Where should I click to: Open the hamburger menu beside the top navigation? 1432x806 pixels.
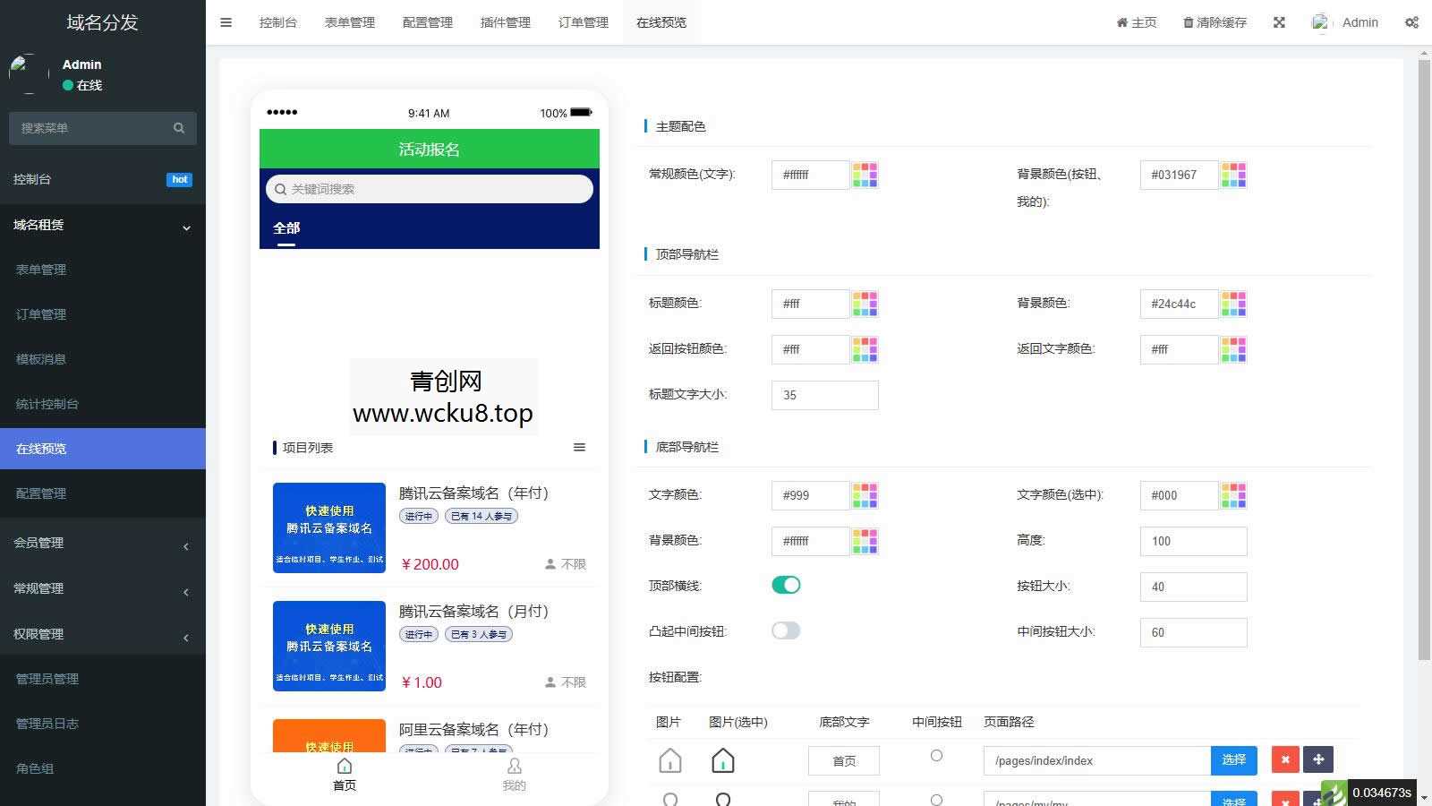click(226, 22)
